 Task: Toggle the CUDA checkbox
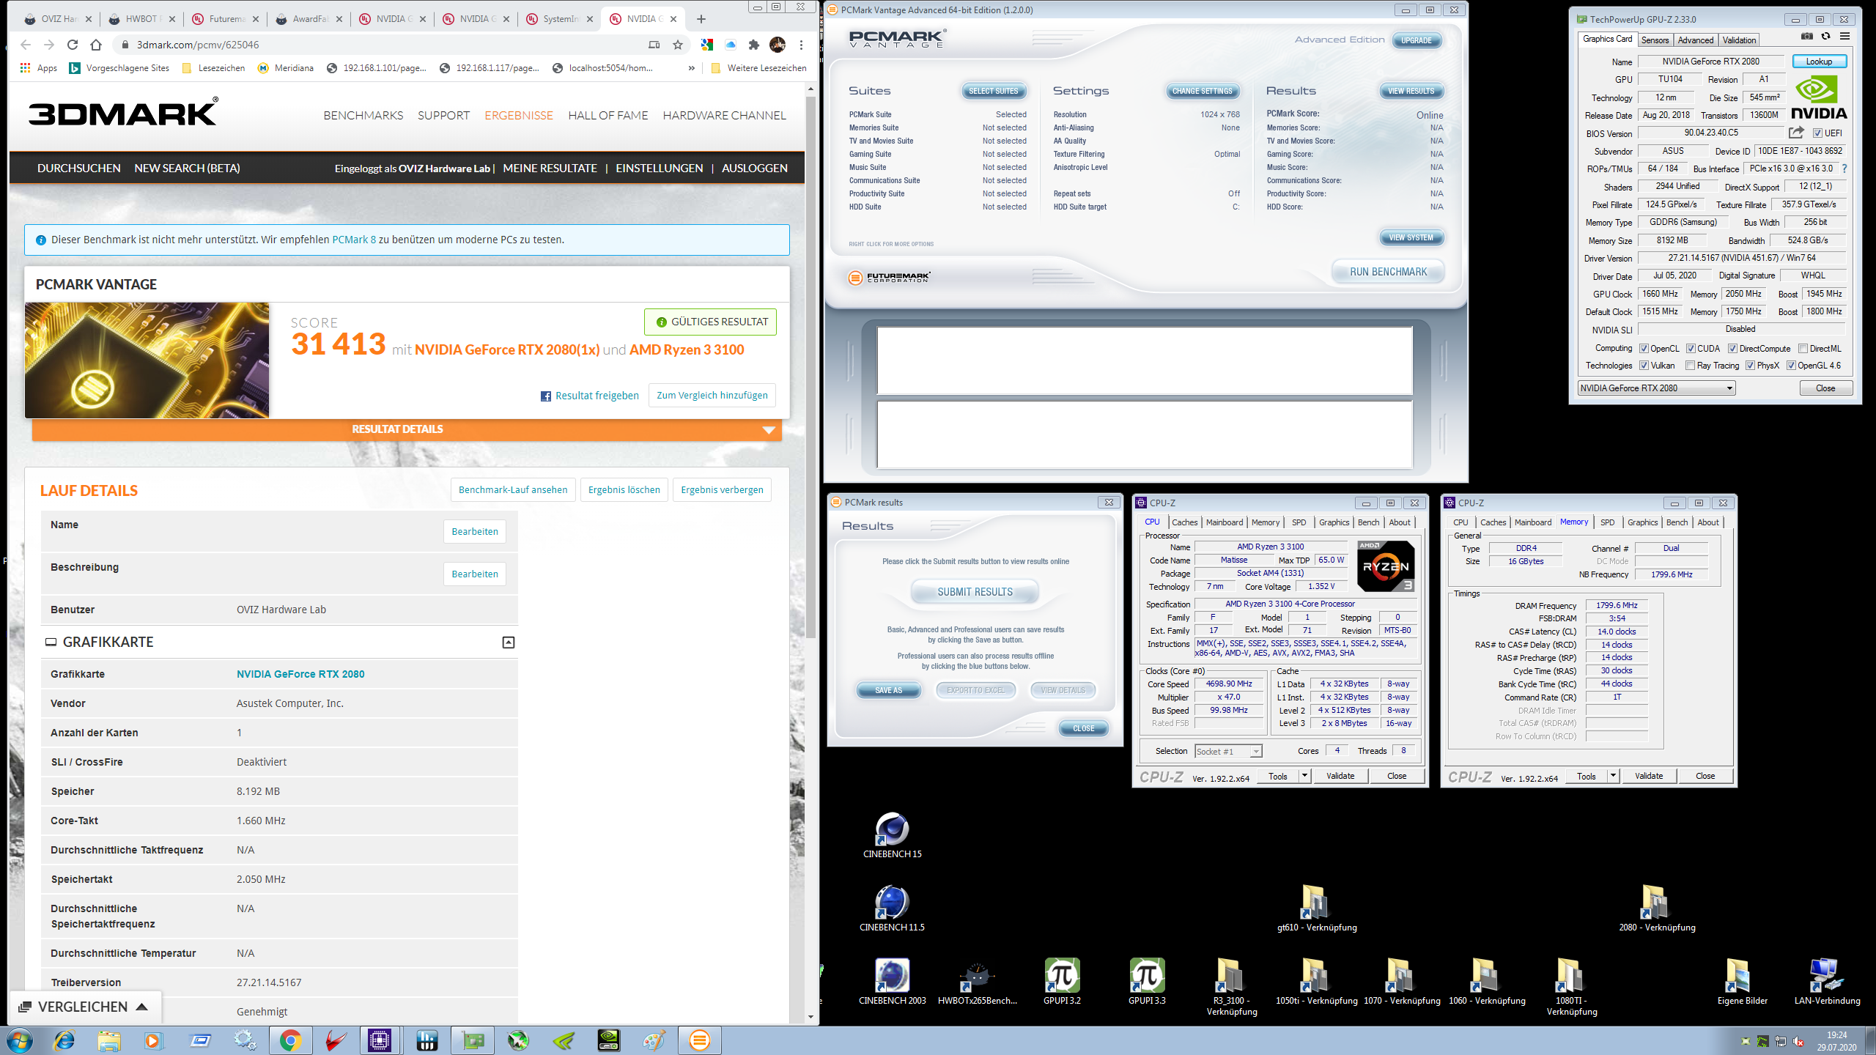[x=1691, y=349]
